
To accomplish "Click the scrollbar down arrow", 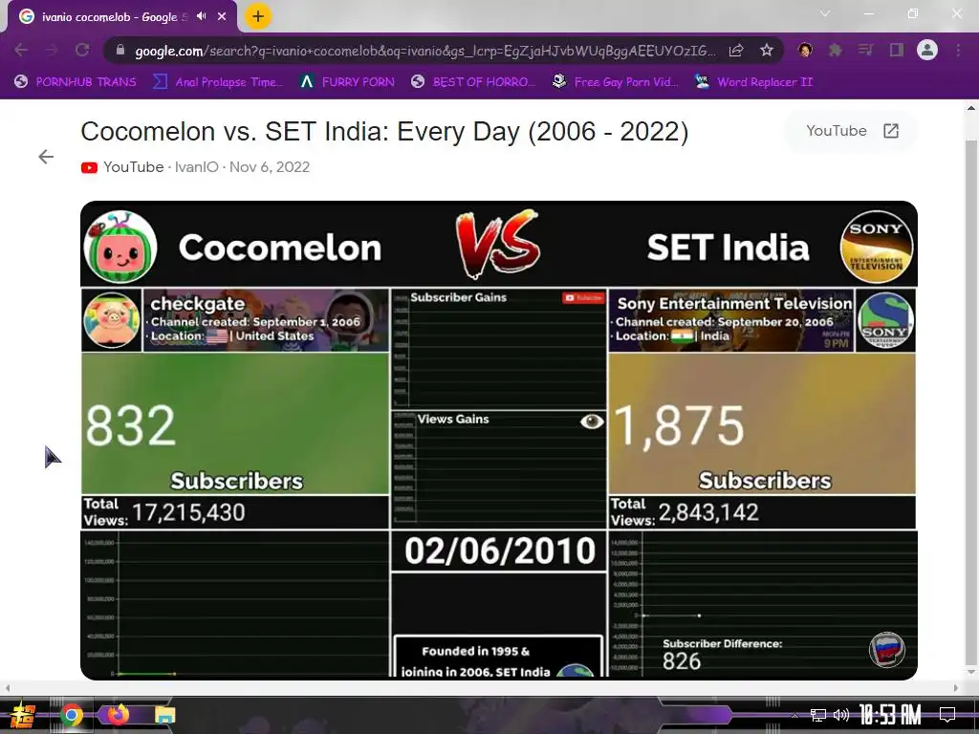I will coord(971,672).
